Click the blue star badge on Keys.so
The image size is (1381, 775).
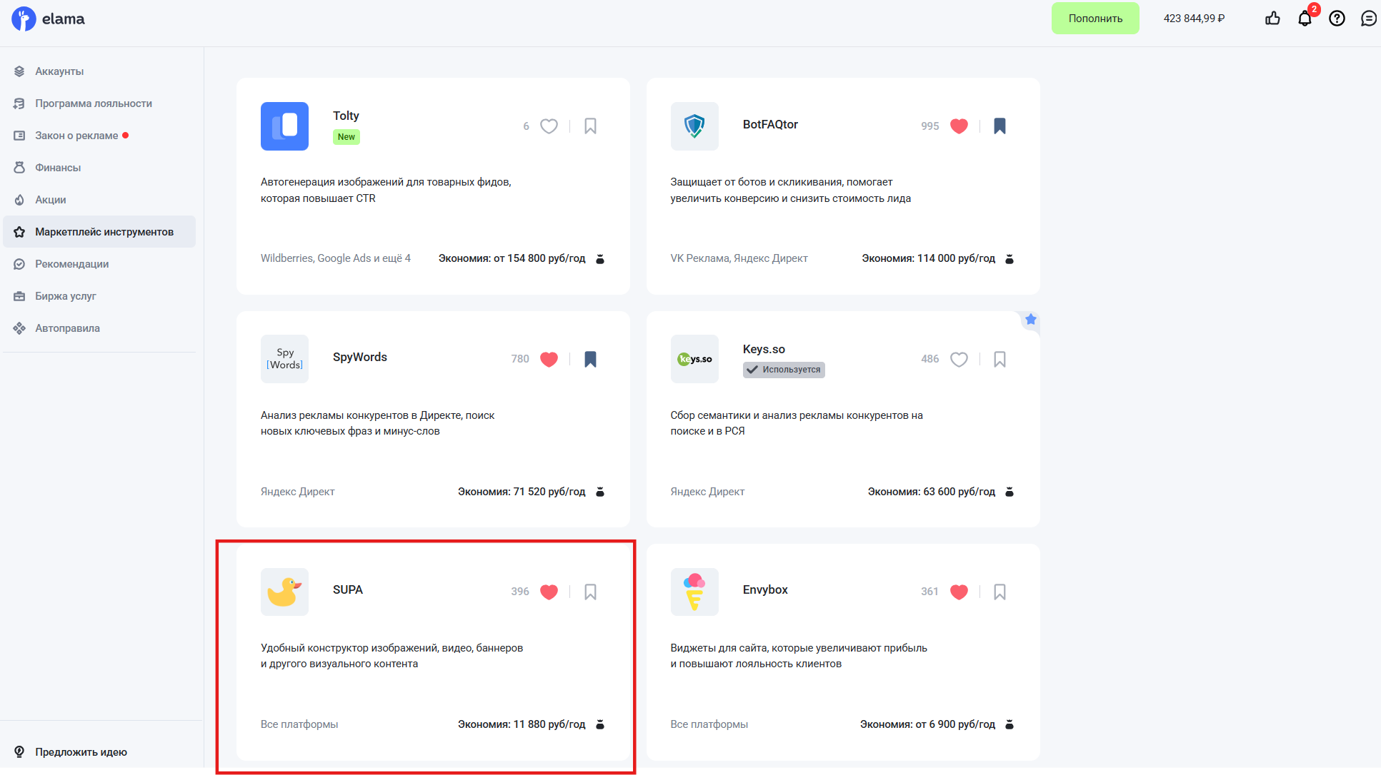[x=1030, y=319]
